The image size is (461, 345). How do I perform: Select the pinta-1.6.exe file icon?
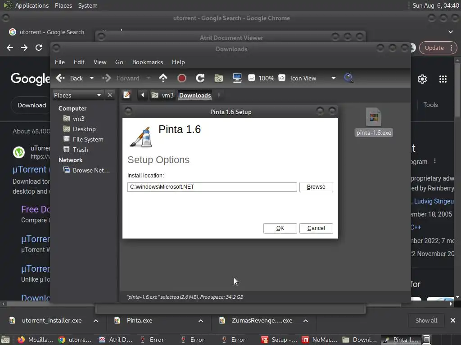coord(374,122)
